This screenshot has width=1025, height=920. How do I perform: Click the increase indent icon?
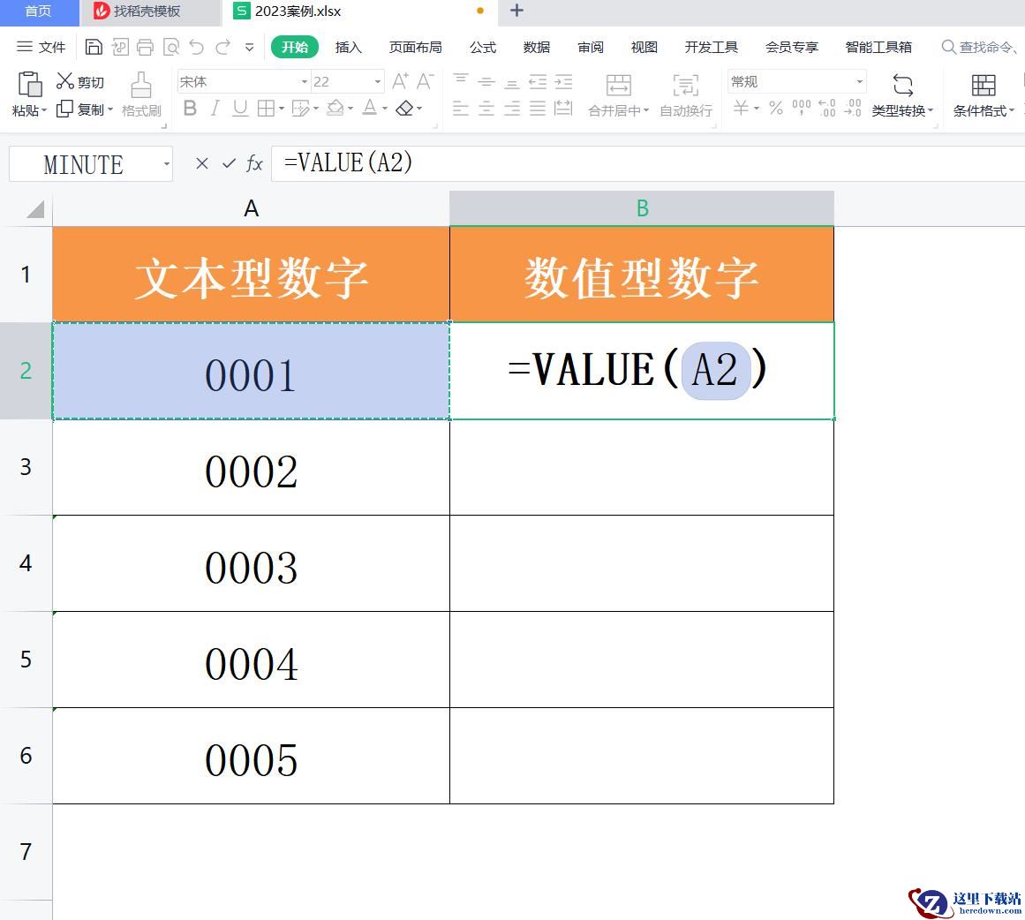[x=563, y=82]
